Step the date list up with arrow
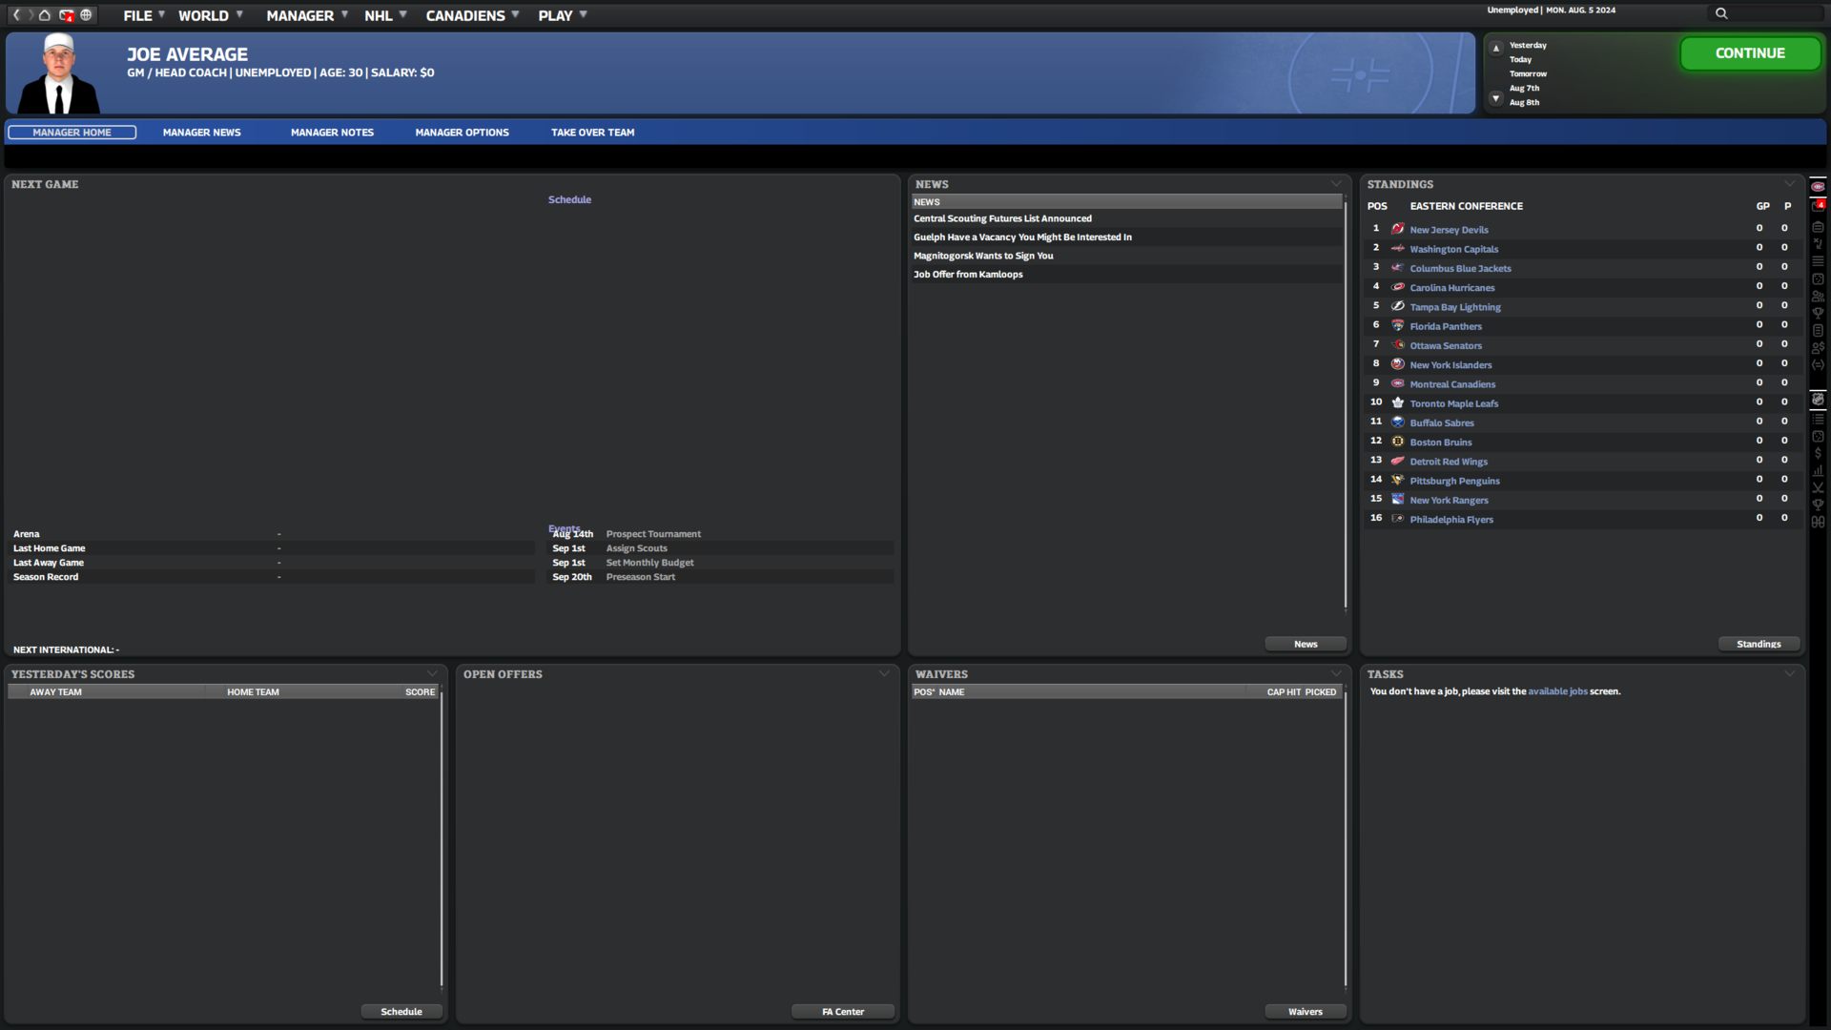Screen dimensions: 1831x1030 point(1495,47)
